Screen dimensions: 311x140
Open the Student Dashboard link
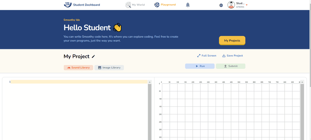pyautogui.click(x=86, y=5)
